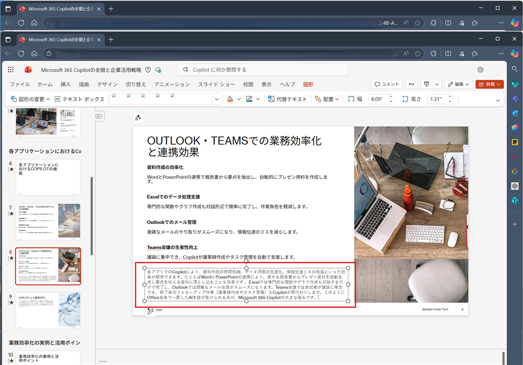Open the Microsoft 365 app launcher grid

tap(11, 70)
